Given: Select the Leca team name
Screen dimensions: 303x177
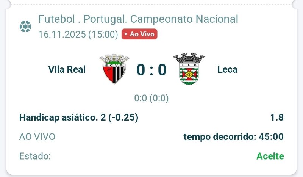Looking at the screenshot, I should (228, 69).
